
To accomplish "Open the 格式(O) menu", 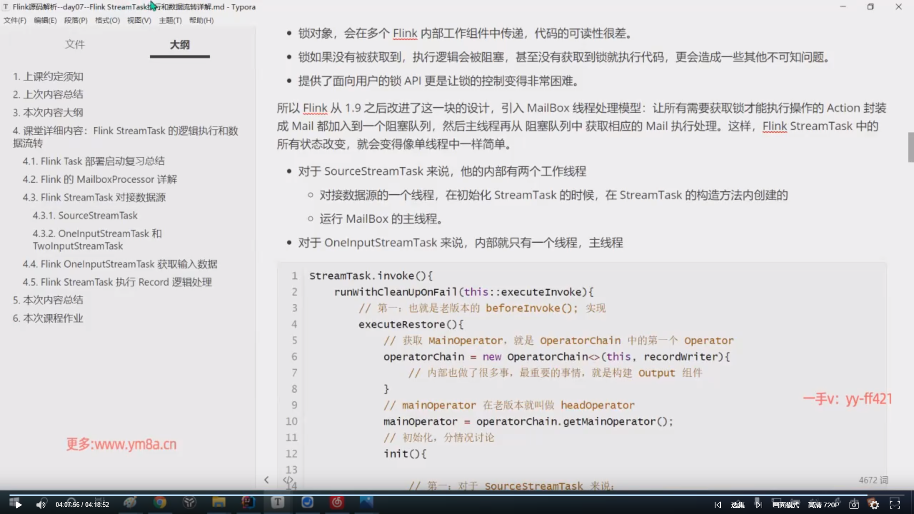I will click(107, 20).
